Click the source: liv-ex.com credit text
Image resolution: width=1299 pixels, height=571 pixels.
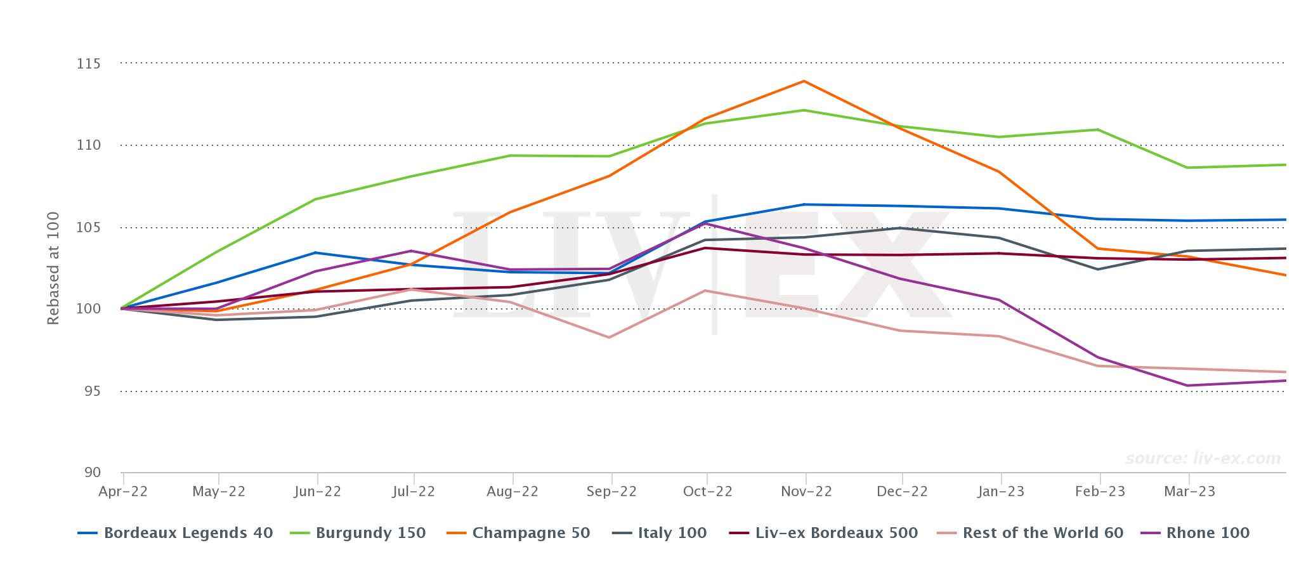click(x=1203, y=458)
